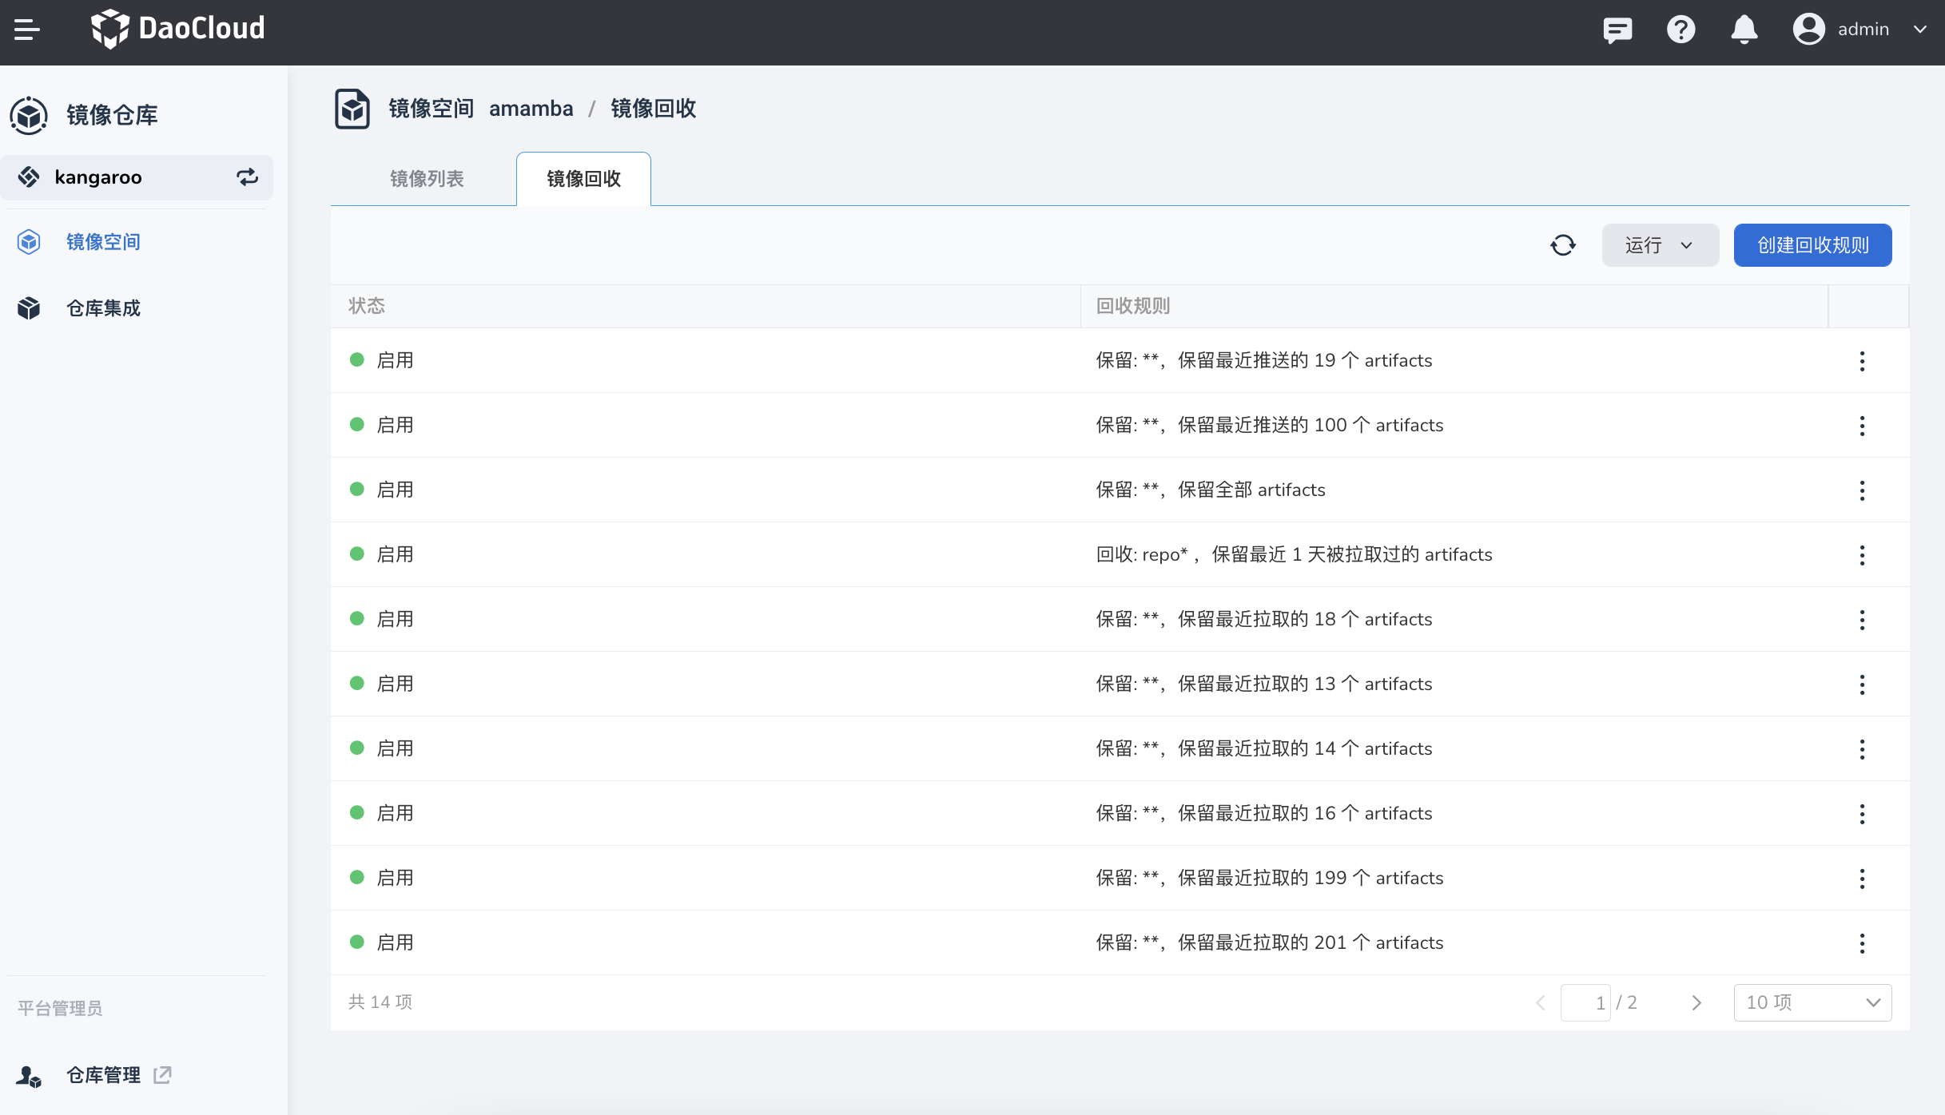
Task: Select rule text 保留最近拉取的 201 个 artifacts
Action: click(x=1311, y=942)
